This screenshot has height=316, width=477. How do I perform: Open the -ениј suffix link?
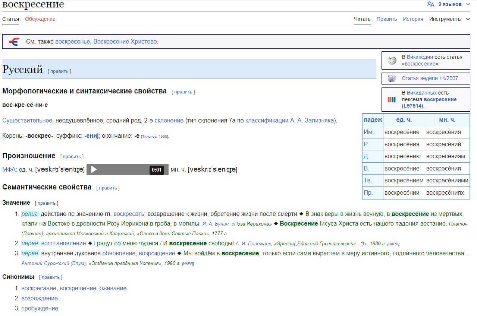(x=92, y=136)
